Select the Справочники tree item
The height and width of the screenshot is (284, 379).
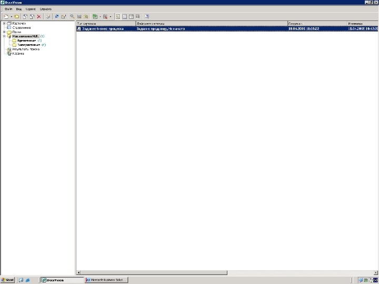(21, 28)
